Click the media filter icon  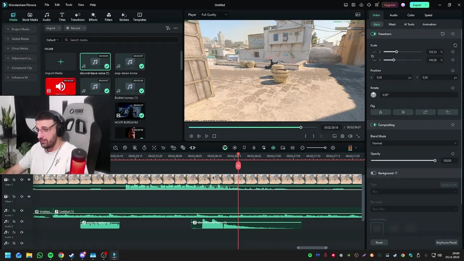168,28
